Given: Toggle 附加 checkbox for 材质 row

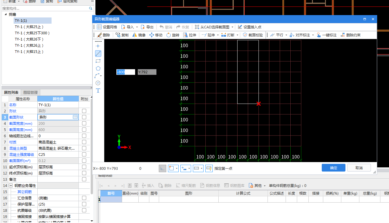Looking at the screenshot, I should (x=84, y=142).
